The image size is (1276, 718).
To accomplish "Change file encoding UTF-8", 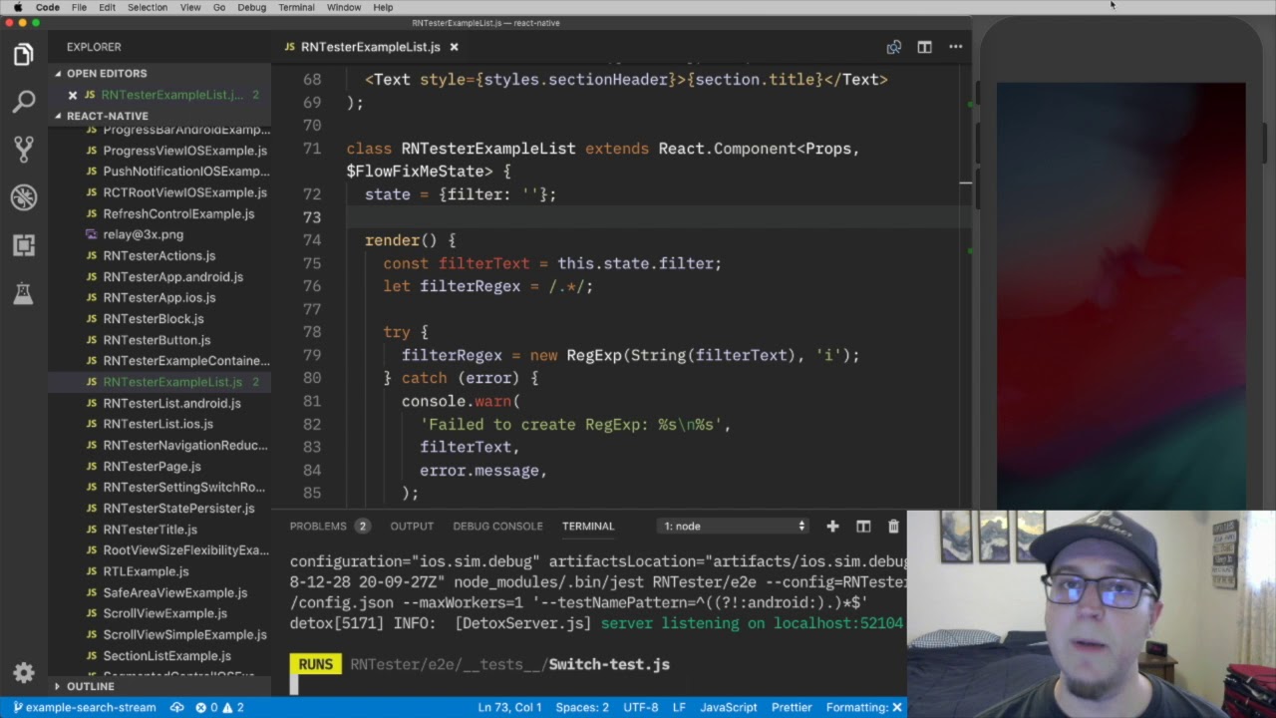I will click(641, 707).
